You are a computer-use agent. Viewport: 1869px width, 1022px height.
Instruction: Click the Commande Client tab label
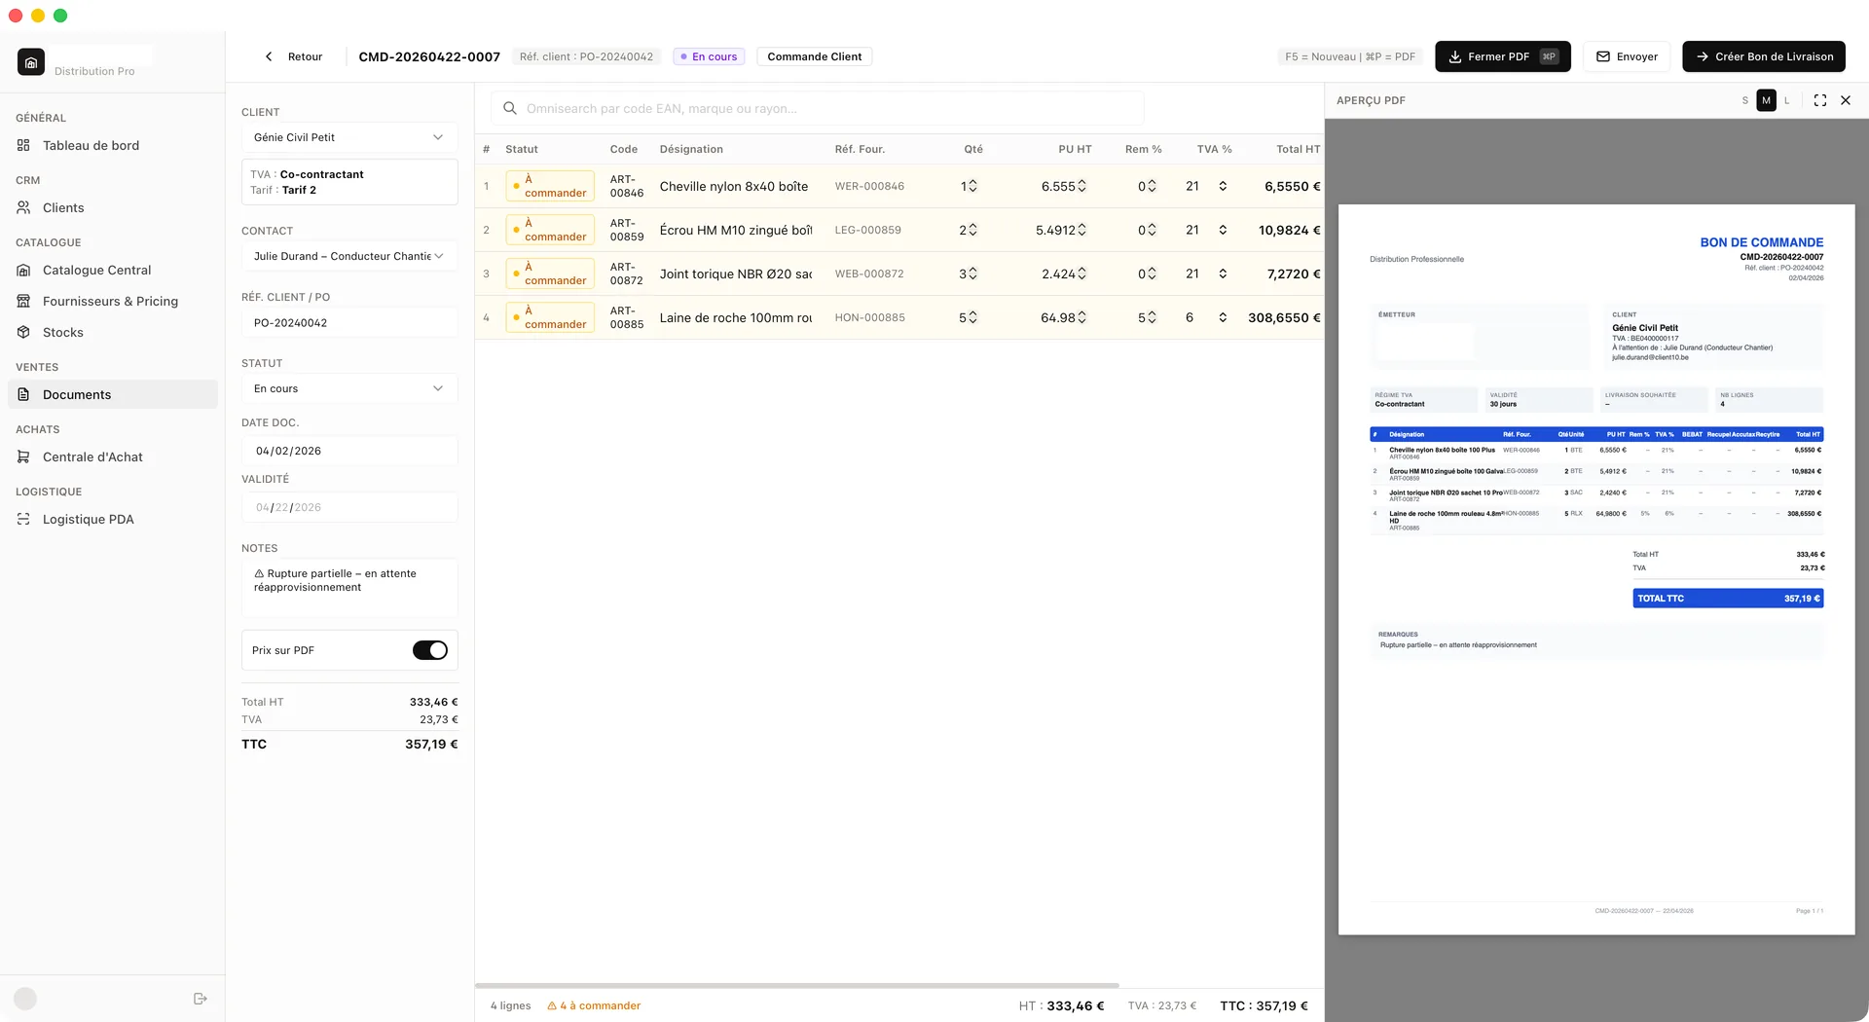(x=814, y=56)
